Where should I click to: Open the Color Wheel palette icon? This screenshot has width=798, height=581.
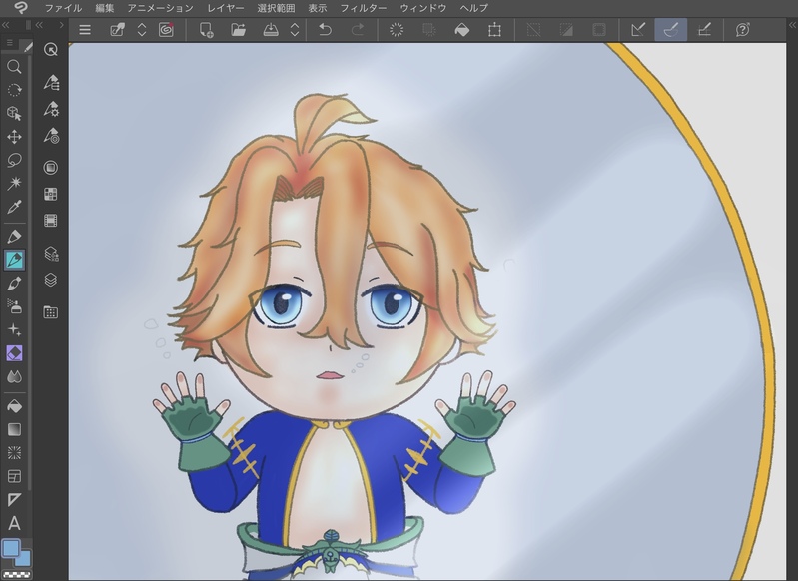pos(50,167)
